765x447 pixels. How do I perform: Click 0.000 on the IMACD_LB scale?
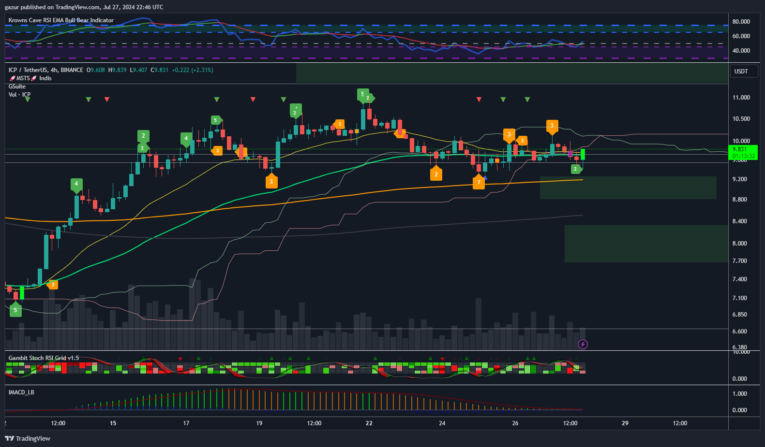[x=739, y=410]
